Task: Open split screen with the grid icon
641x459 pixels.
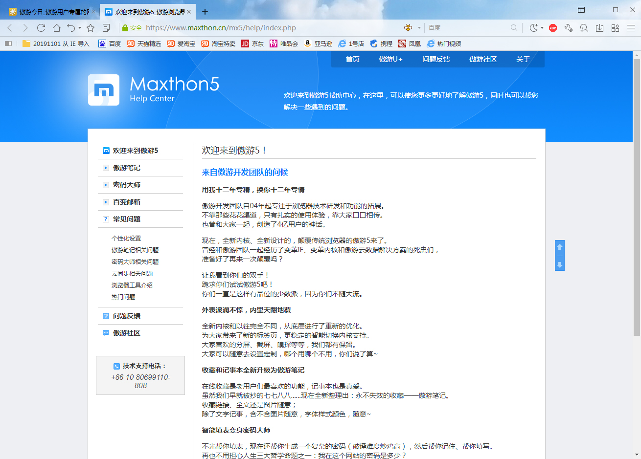Action: pos(615,28)
